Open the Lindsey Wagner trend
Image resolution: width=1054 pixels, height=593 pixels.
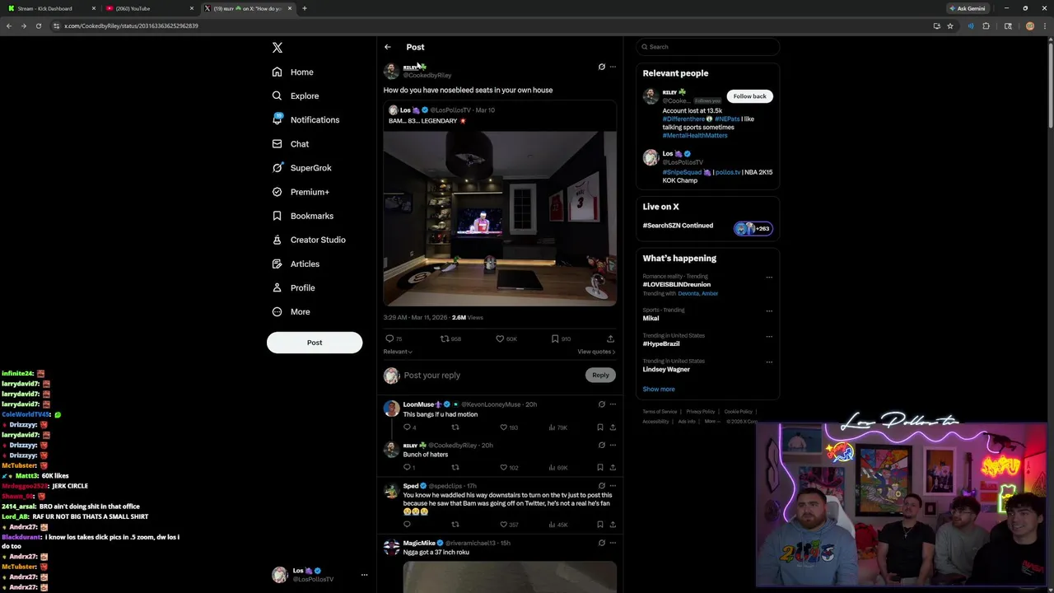666,370
